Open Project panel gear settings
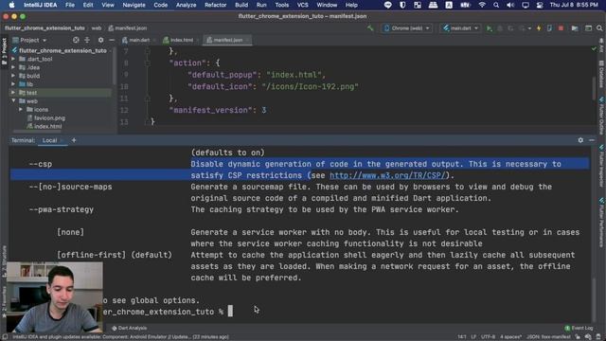This screenshot has width=606, height=341. coord(100,40)
